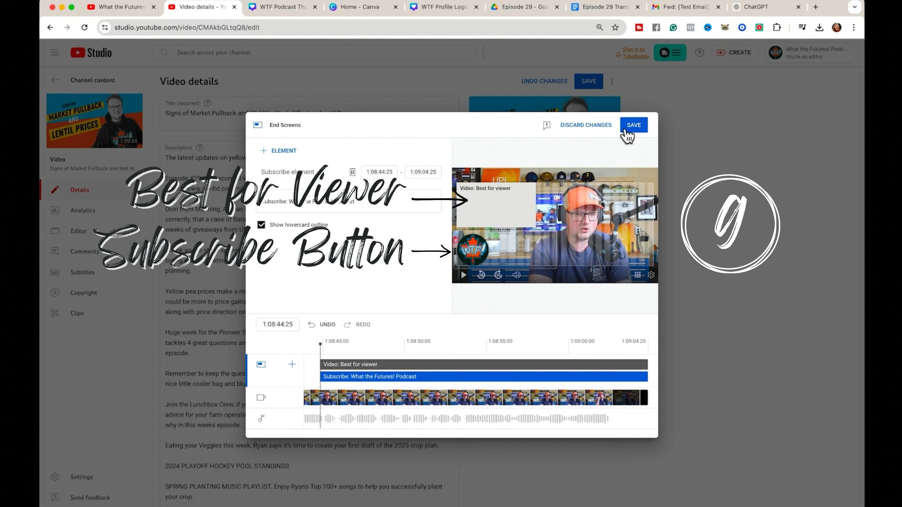Open Video details more options menu
902x507 pixels.
tap(612, 81)
